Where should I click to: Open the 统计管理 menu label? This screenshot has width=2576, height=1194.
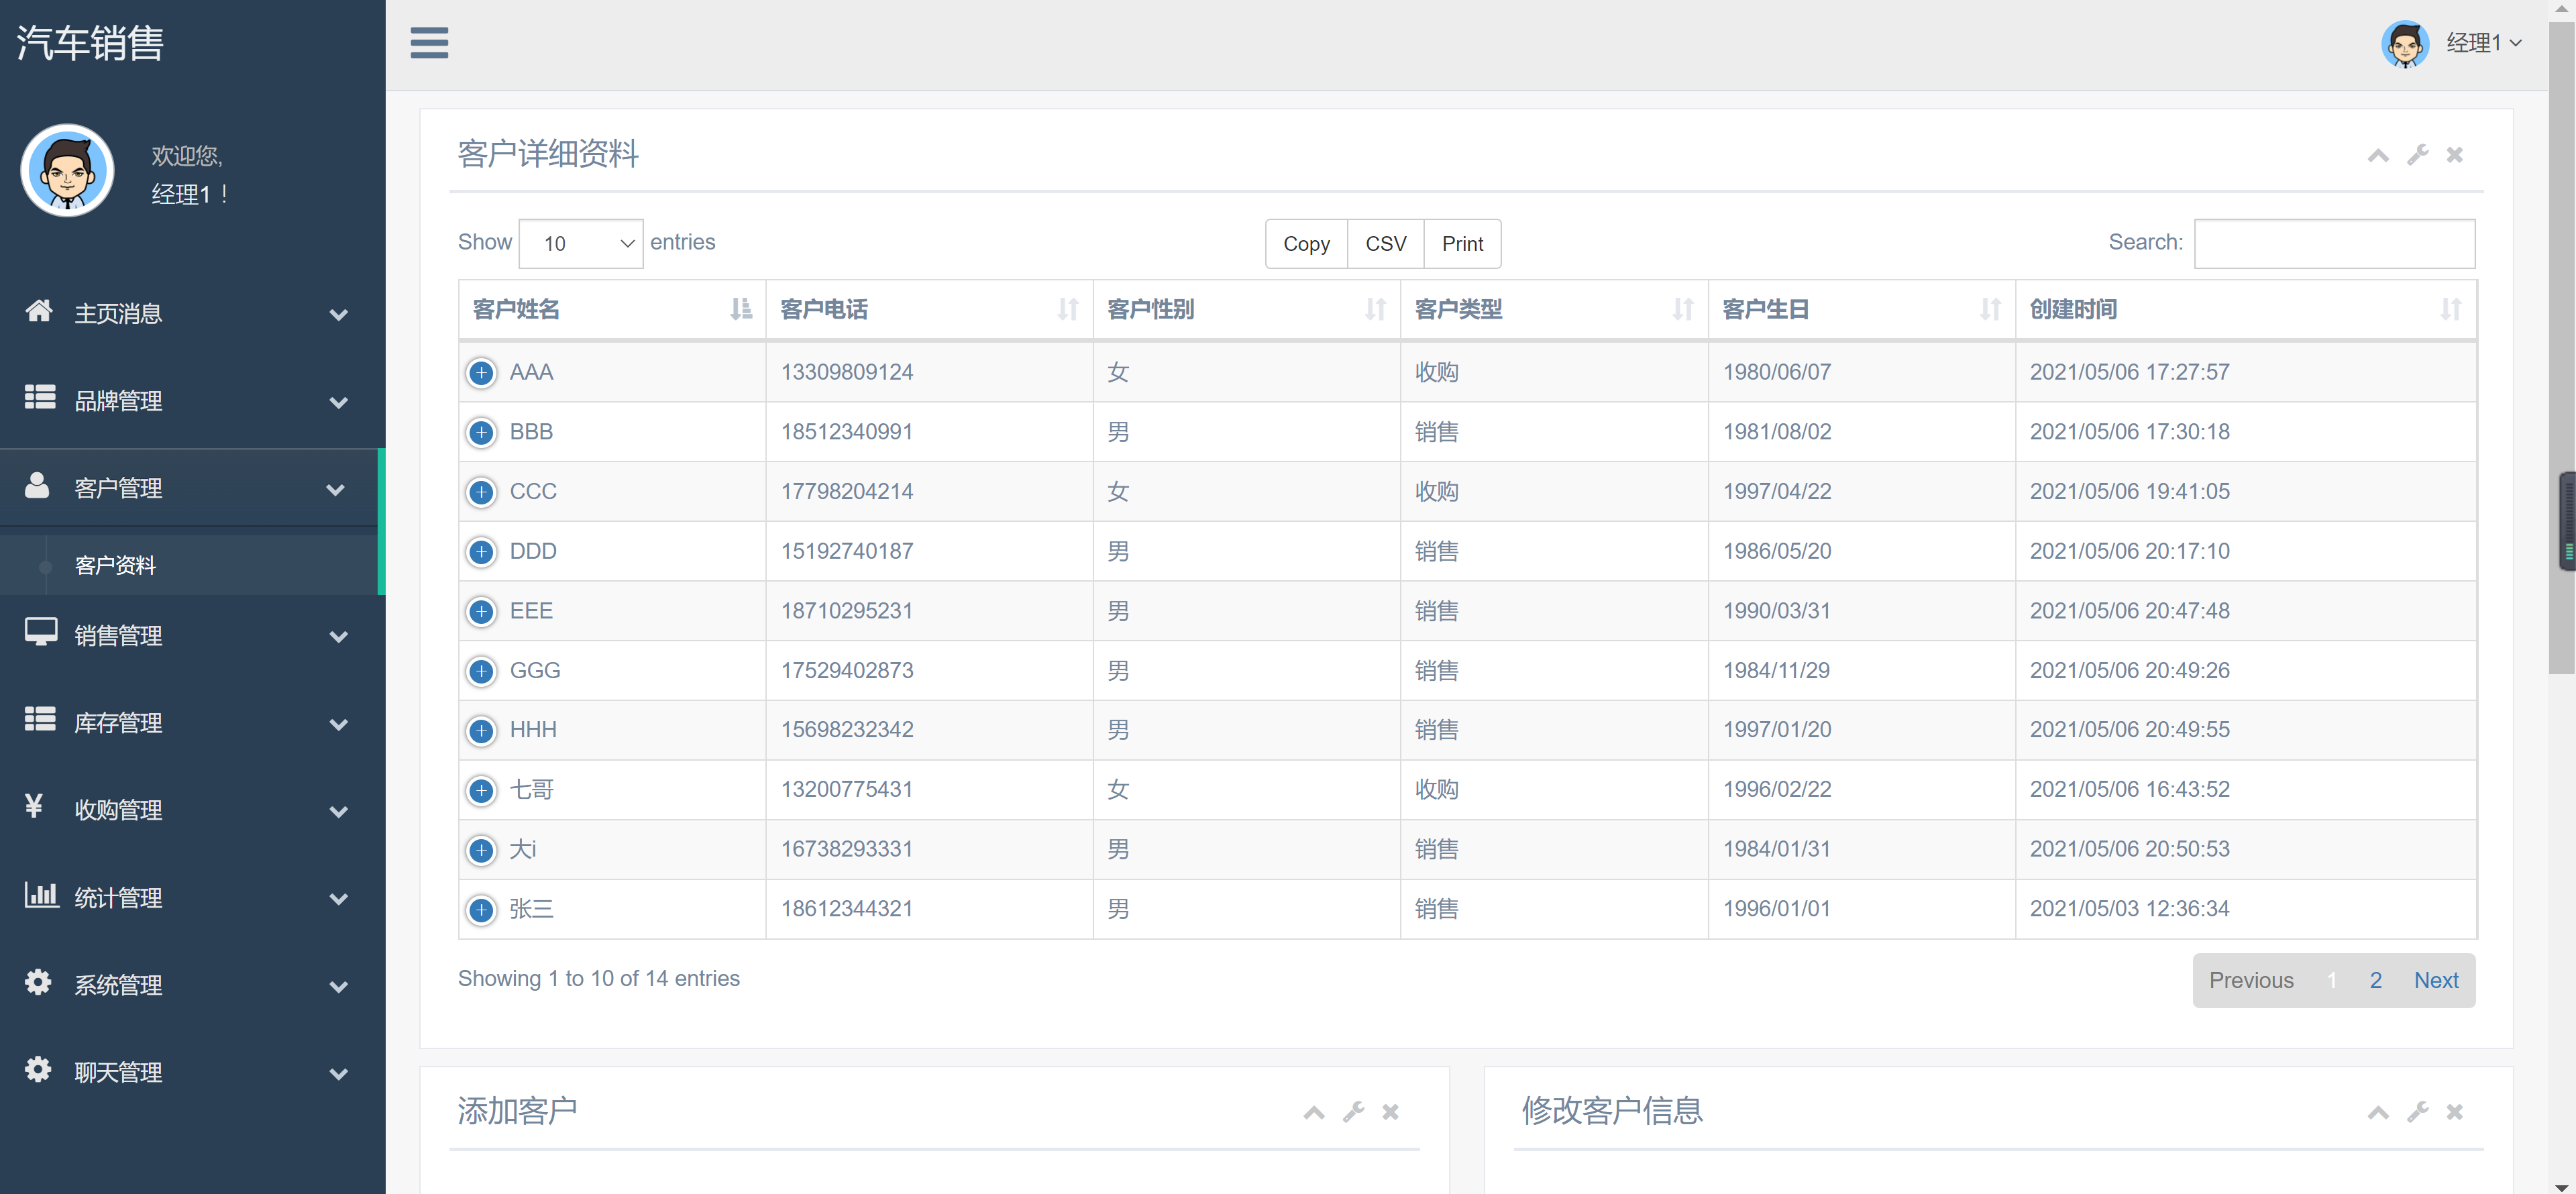click(x=119, y=898)
